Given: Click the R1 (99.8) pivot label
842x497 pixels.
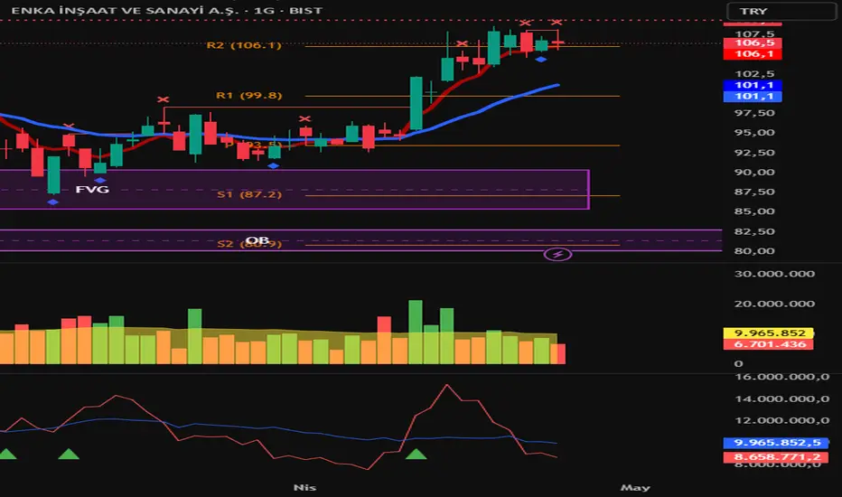Looking at the screenshot, I should click(248, 95).
